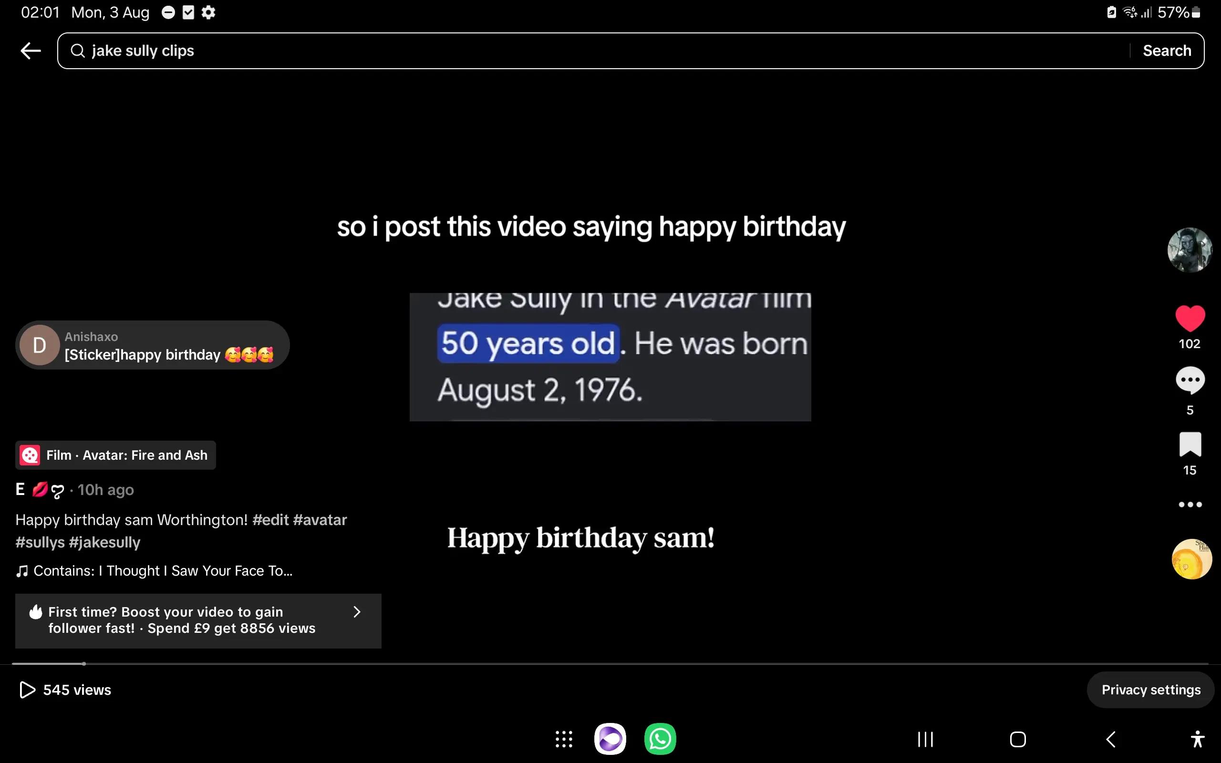1221x763 pixels.
Task: Open the app drawer grid icon
Action: [564, 739]
